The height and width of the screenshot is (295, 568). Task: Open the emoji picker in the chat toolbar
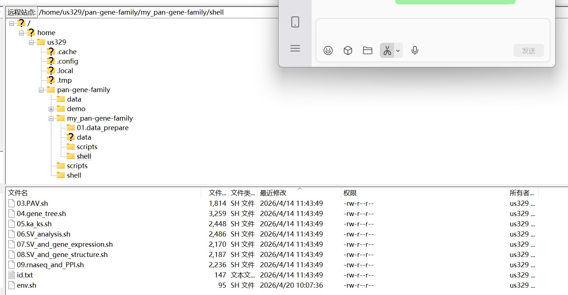coord(328,50)
